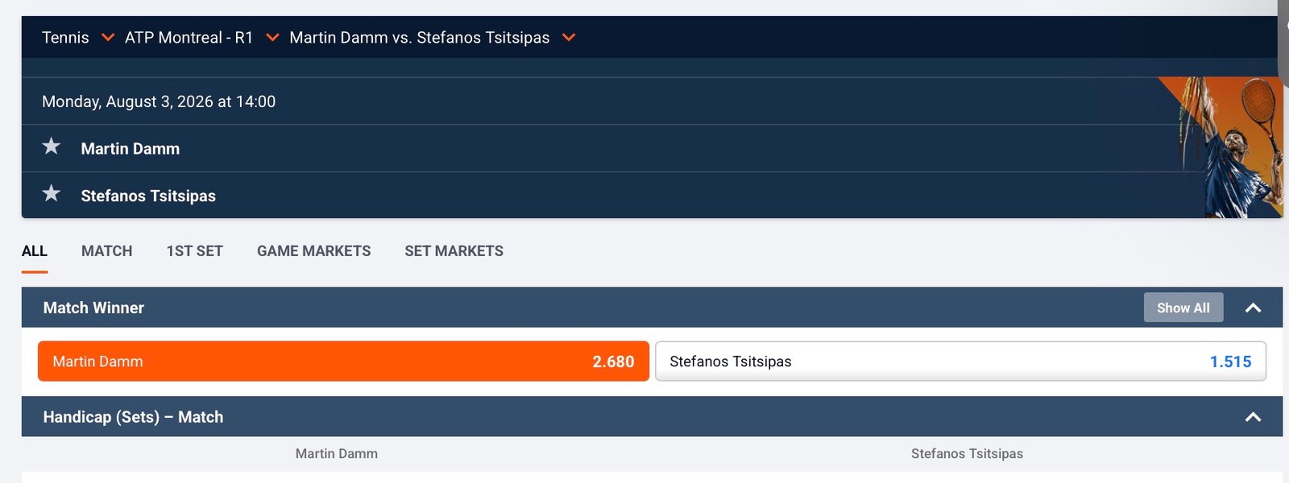Open the Tennis sport dropdown
Viewport: 1289px width, 483px height.
coord(77,38)
